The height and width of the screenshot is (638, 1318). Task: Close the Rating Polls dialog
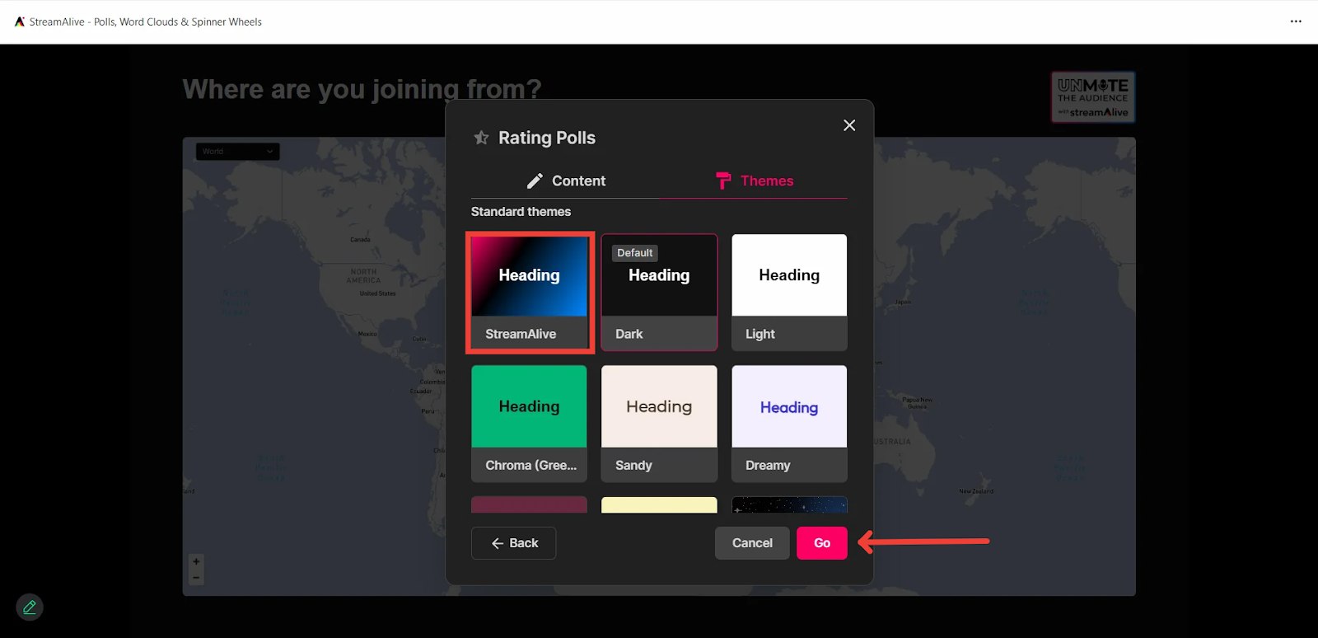pos(849,125)
